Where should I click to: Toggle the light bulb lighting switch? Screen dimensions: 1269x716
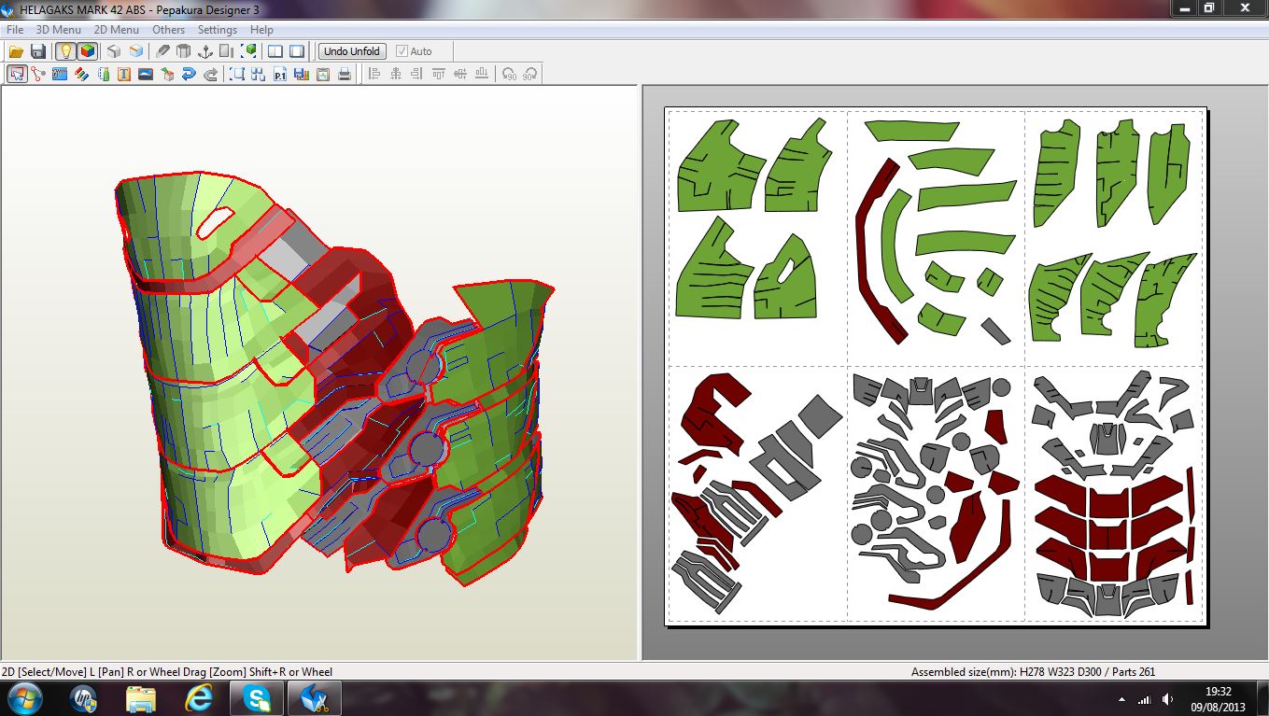(x=65, y=51)
